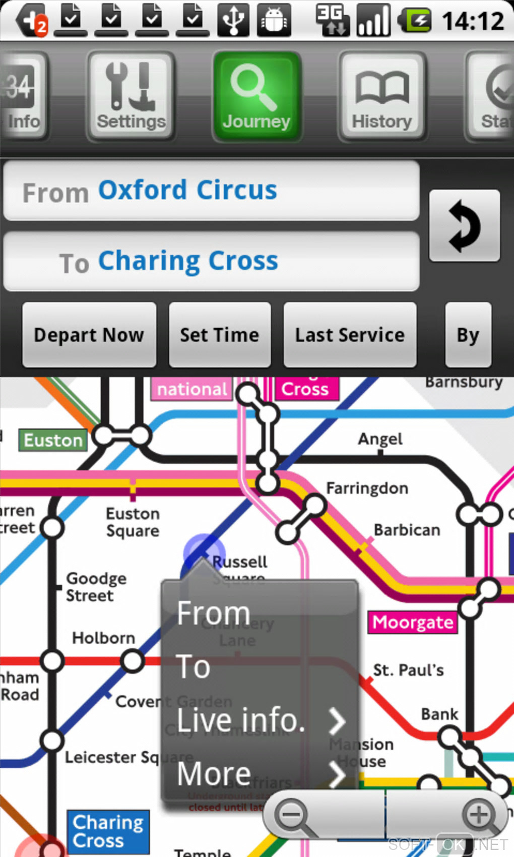The image size is (514, 857).
Task: Expand the Live info. submenu
Action: 260,721
